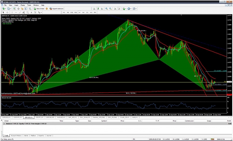Select the Fibonacci retracement tool
This screenshot has height=141, width=233.
tap(28, 12)
